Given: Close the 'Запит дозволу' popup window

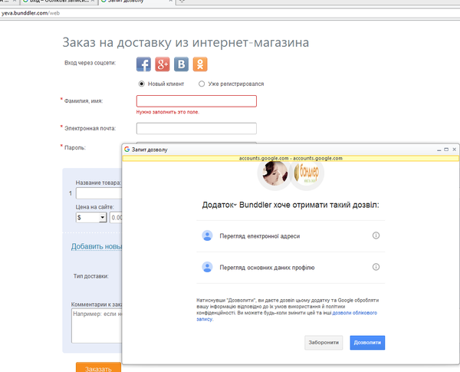Looking at the screenshot, I should (454, 150).
